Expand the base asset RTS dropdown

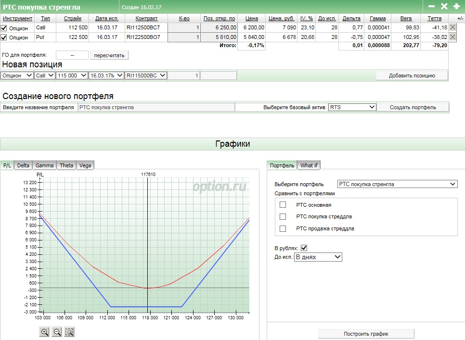pyautogui.click(x=352, y=107)
